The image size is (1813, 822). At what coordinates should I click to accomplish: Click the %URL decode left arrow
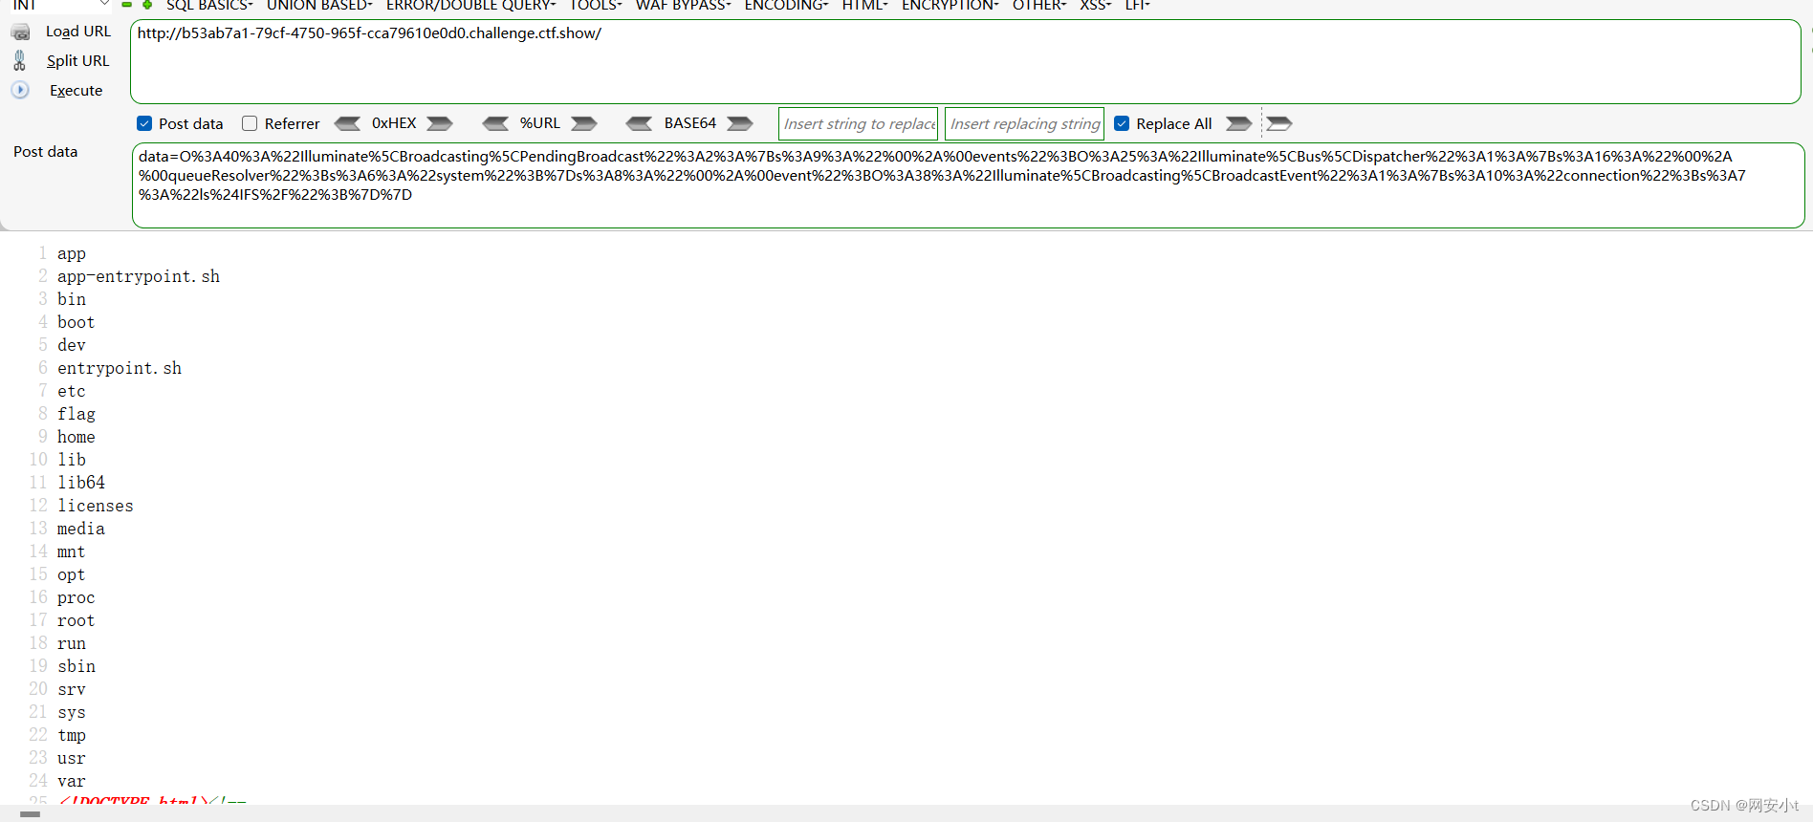tap(495, 123)
